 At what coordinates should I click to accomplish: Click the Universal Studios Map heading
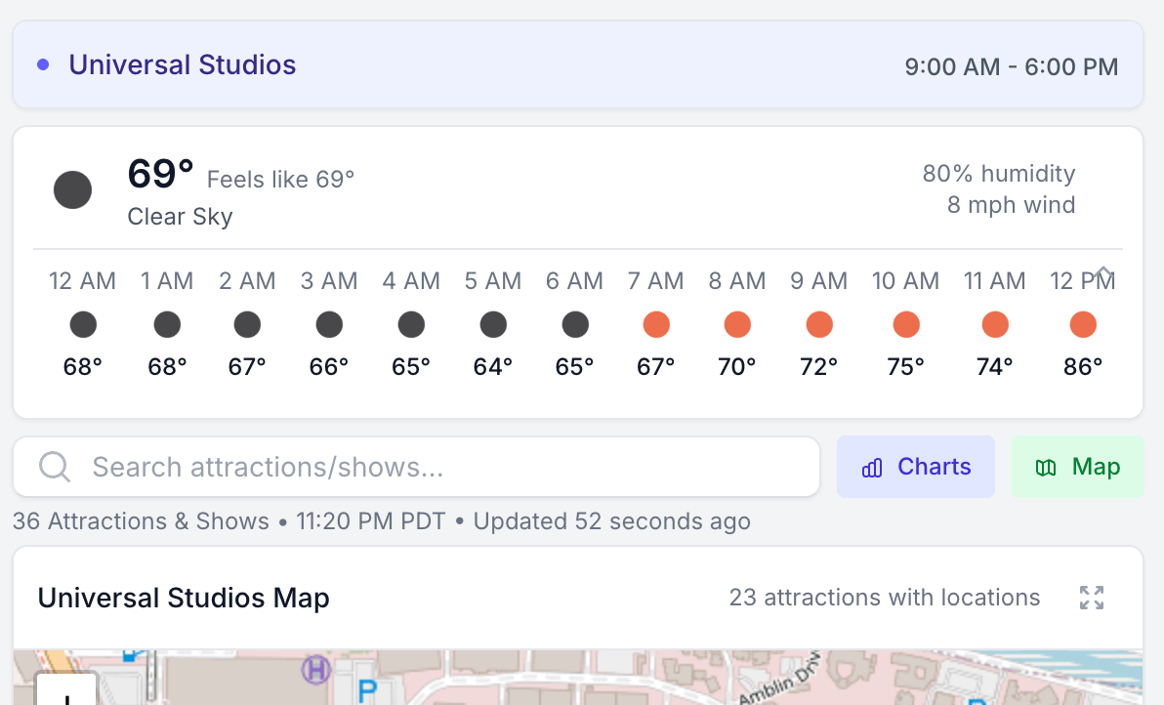184,599
